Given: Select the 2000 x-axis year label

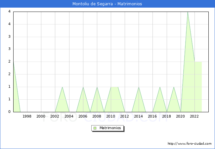Looking at the screenshot, I should coord(41,116).
